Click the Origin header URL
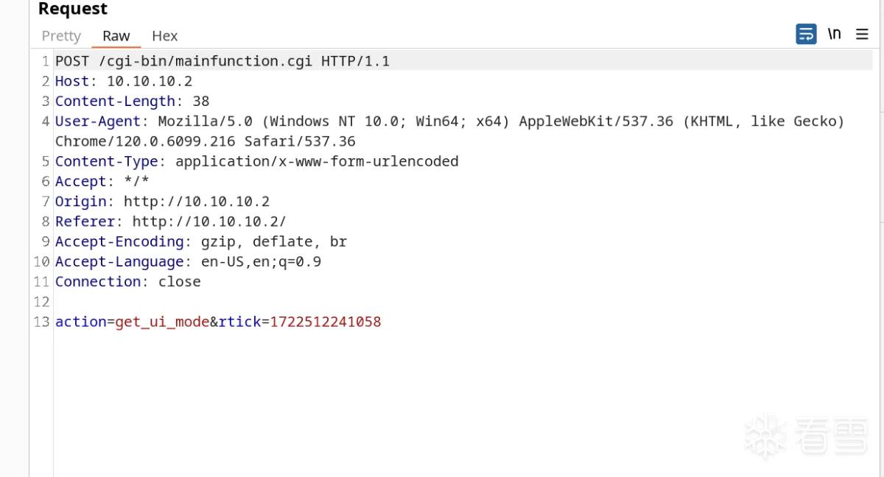The width and height of the screenshot is (884, 477). coord(197,201)
